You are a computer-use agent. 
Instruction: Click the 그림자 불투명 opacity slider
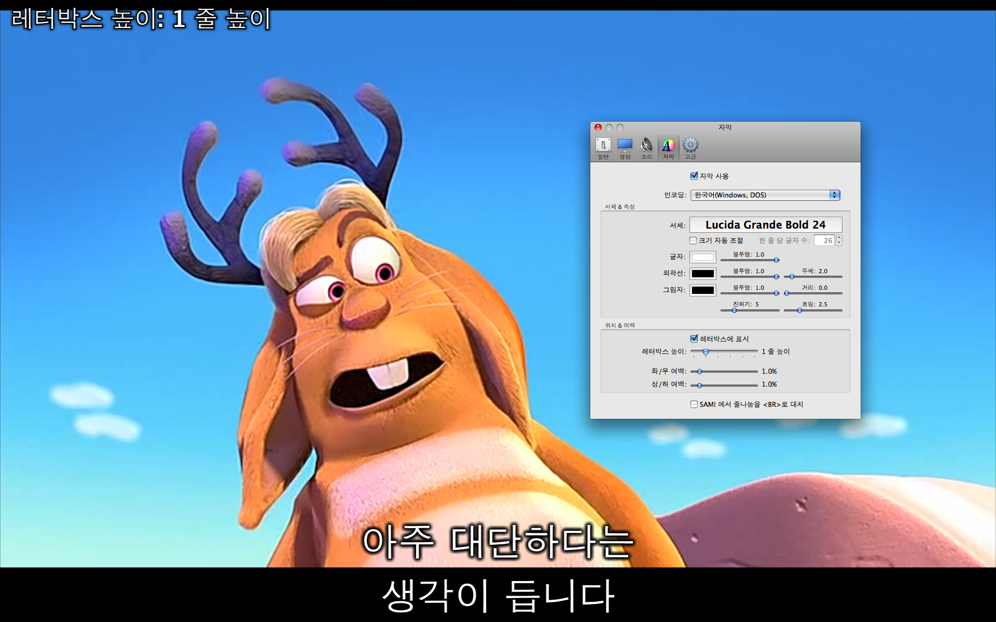(x=750, y=293)
